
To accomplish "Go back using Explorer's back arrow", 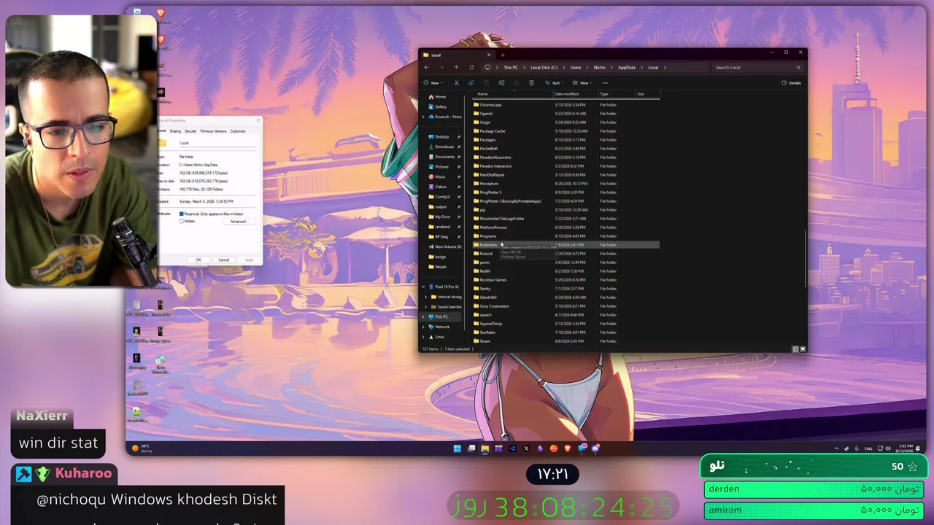I will point(427,67).
